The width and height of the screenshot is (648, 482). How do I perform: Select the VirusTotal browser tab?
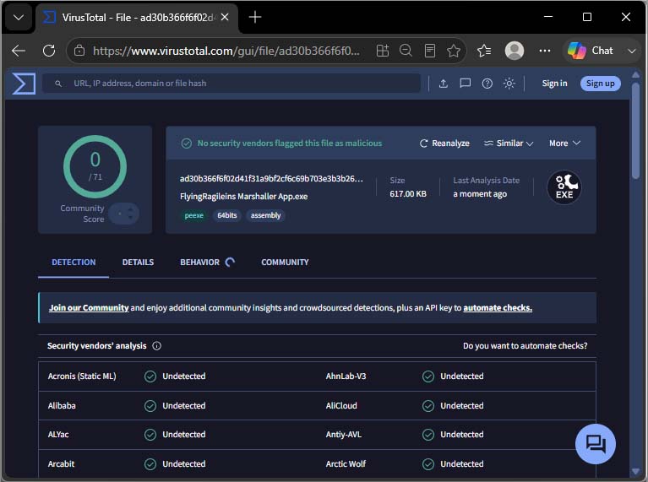coord(137,18)
